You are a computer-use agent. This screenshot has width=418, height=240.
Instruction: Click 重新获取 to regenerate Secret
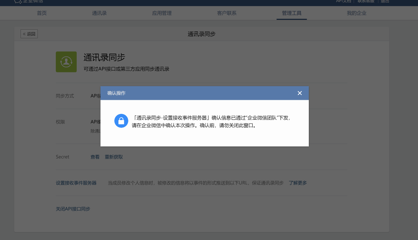(x=114, y=157)
